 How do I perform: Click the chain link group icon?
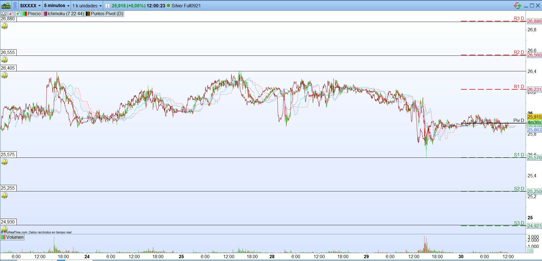pos(15,6)
